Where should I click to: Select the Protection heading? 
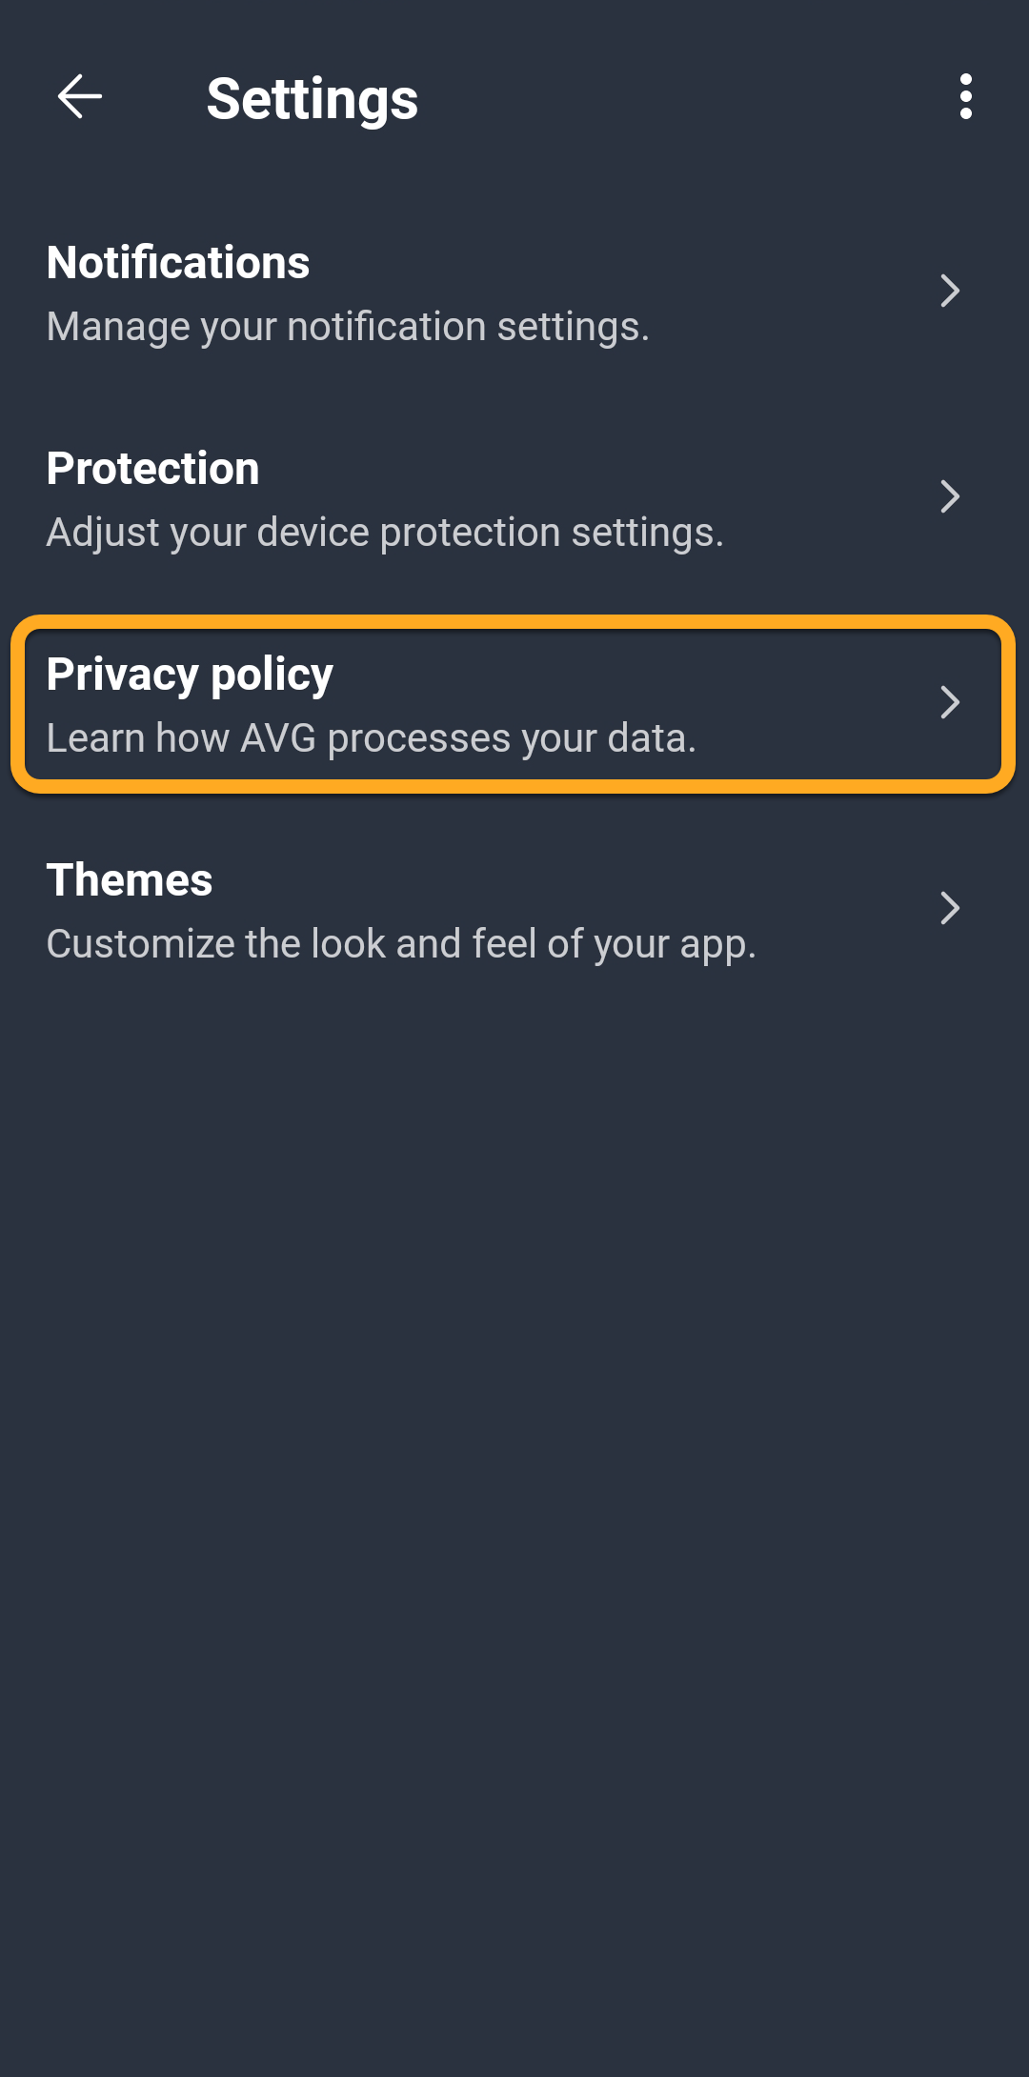click(152, 469)
